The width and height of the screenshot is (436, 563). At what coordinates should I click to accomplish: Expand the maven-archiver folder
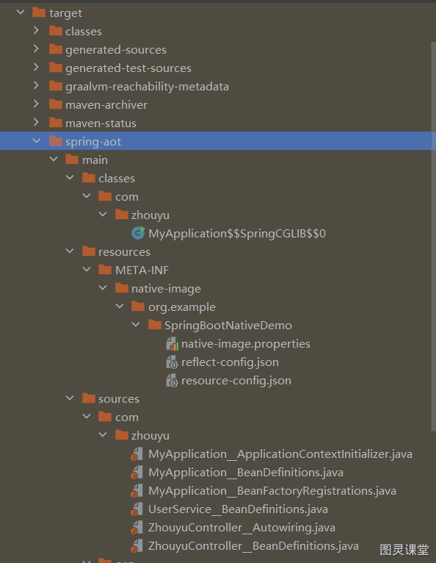36,104
